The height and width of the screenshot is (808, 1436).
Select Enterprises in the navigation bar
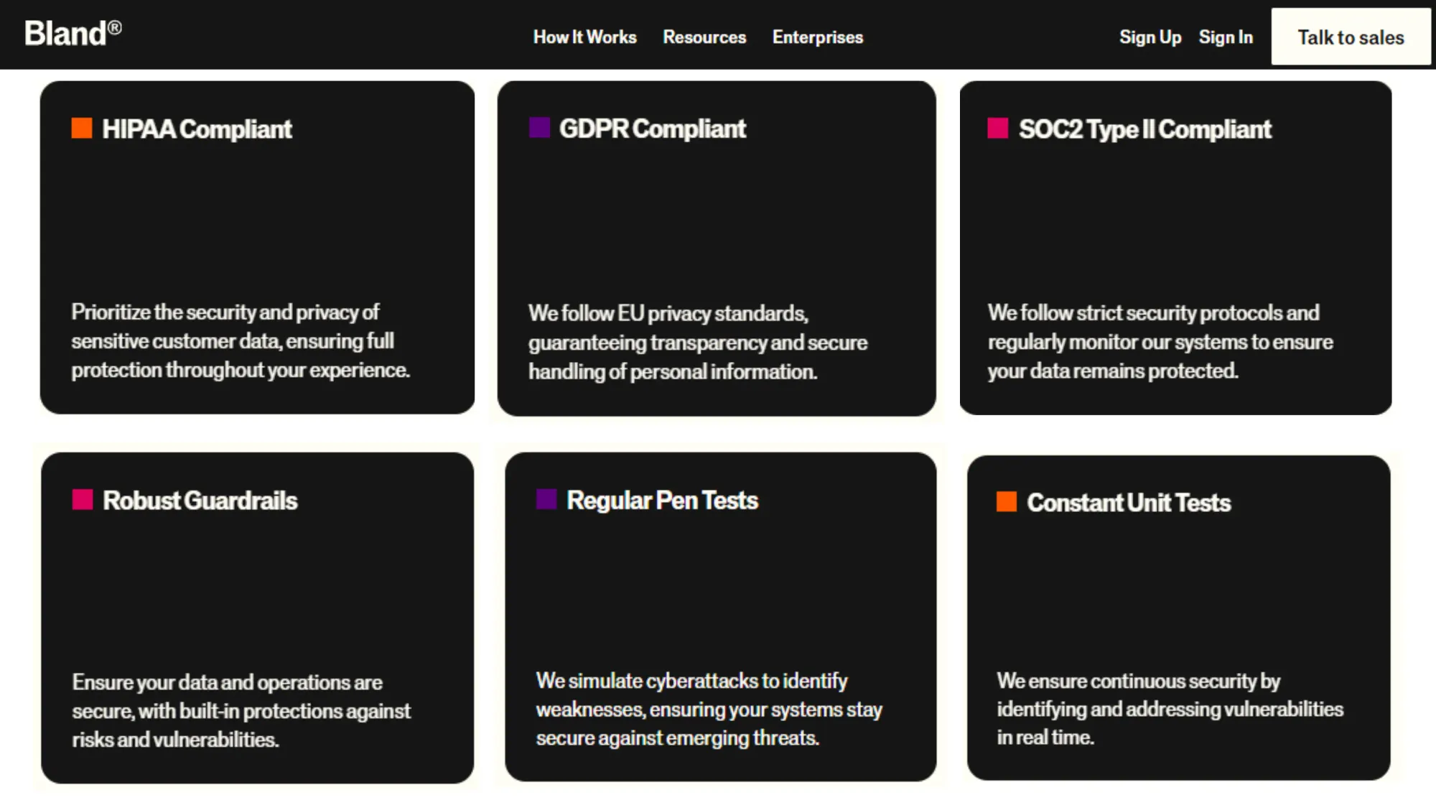click(817, 37)
